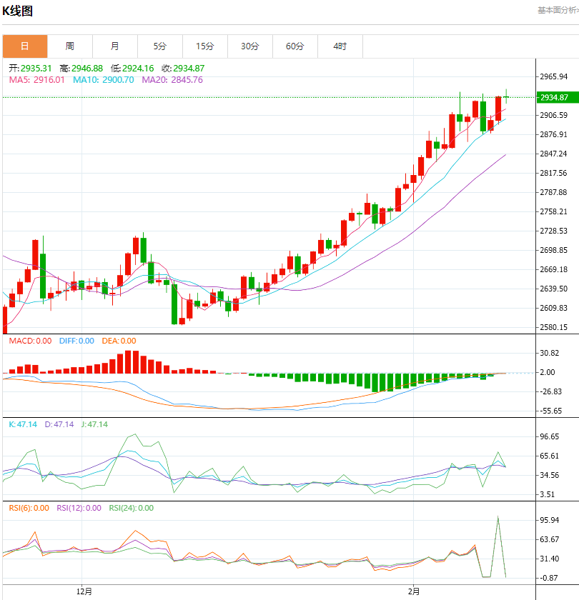
Task: Open the 基本面分析 link
Action: 558,10
